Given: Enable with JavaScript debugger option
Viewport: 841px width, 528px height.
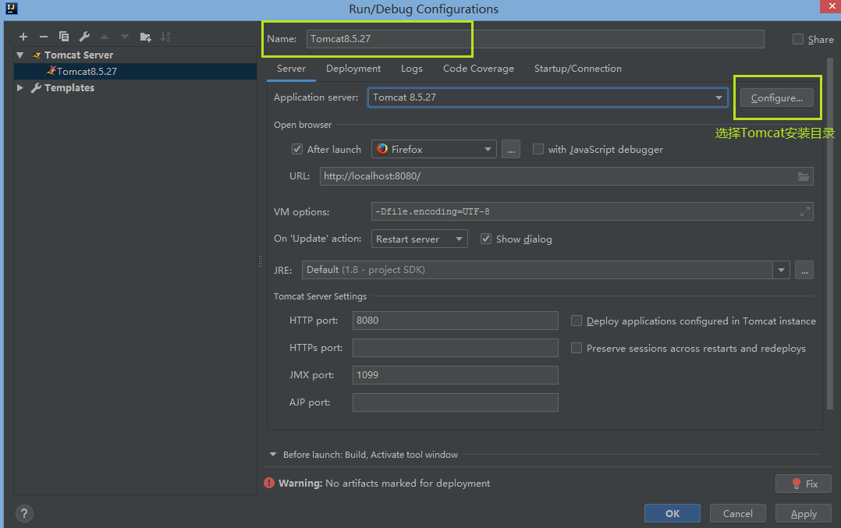Looking at the screenshot, I should (538, 149).
